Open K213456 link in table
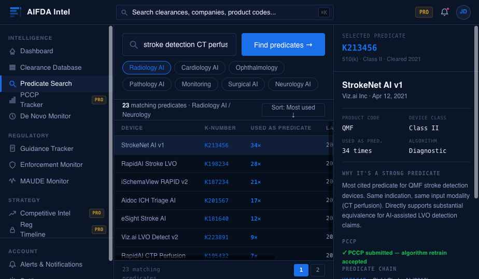The width and height of the screenshot is (479, 279). click(216, 145)
